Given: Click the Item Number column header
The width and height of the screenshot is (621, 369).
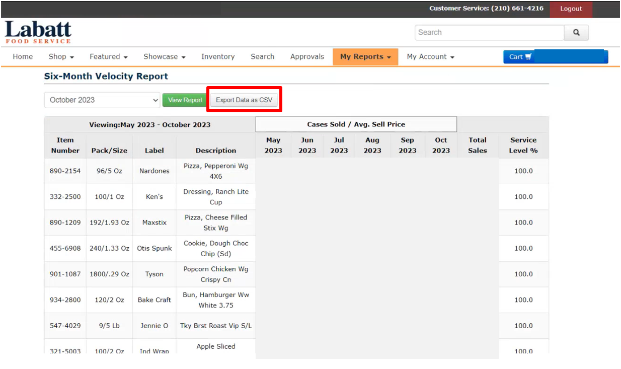Looking at the screenshot, I should (65, 145).
